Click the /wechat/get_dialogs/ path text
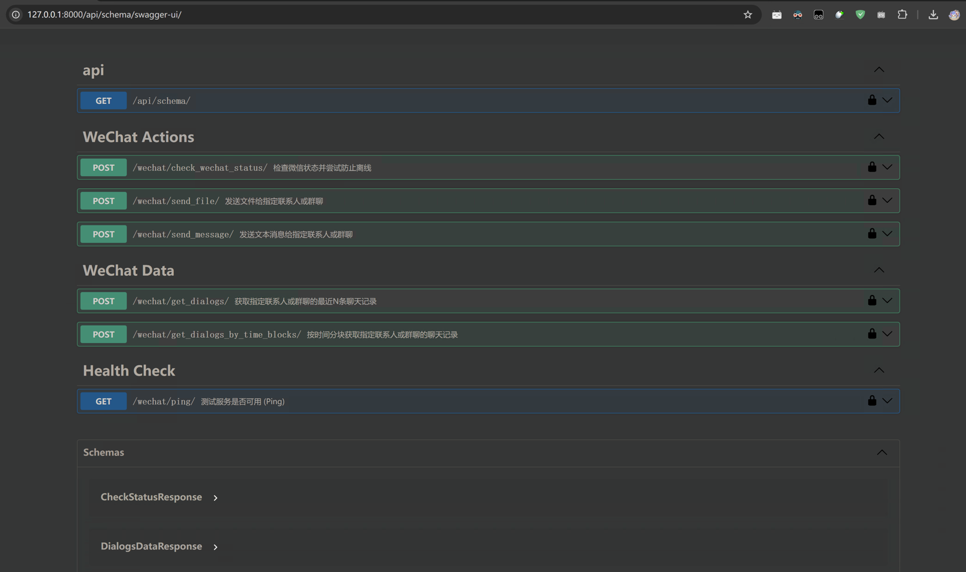 tap(181, 301)
